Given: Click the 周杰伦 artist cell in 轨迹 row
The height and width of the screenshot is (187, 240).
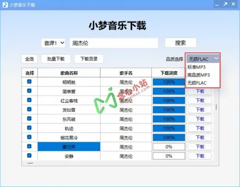Looking at the screenshot, I should point(126,129).
